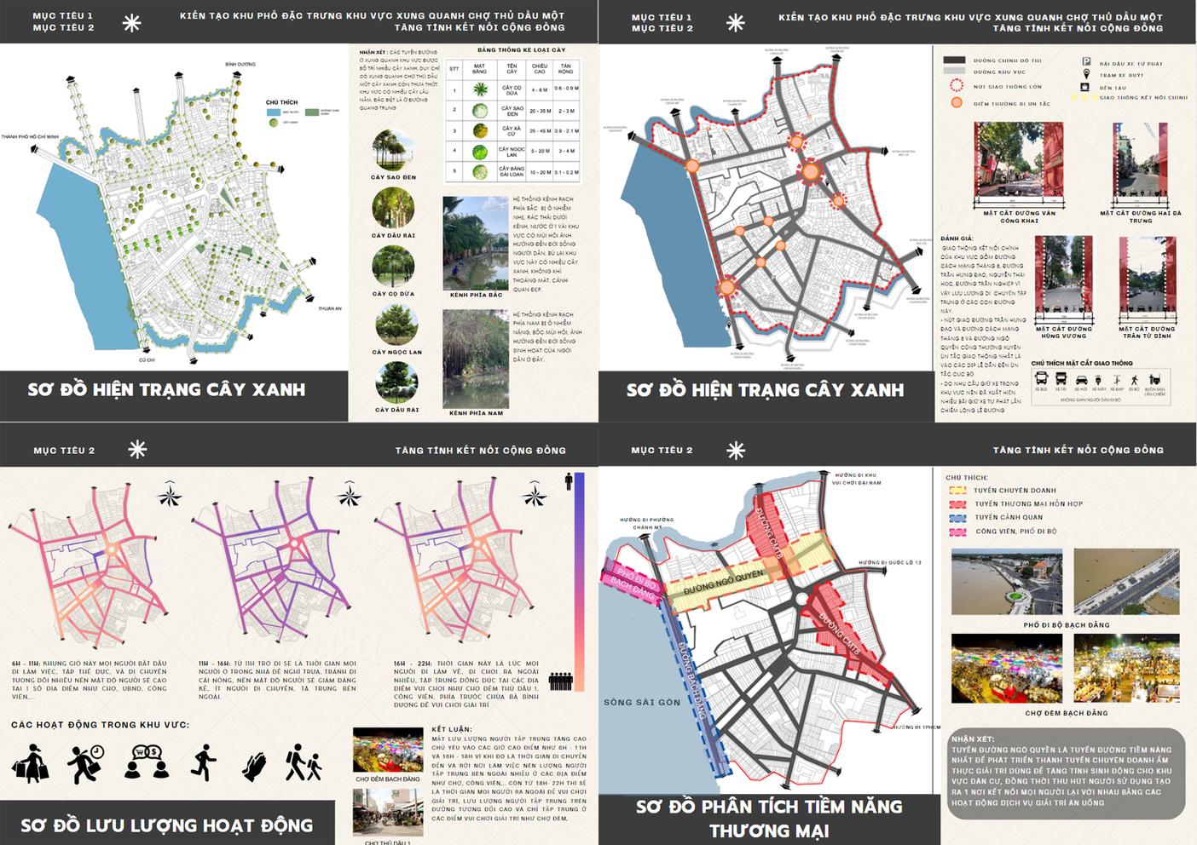Click the Cây bàng Đài Loan plan symbol
Image resolution: width=1197 pixels, height=845 pixels.
tap(480, 171)
